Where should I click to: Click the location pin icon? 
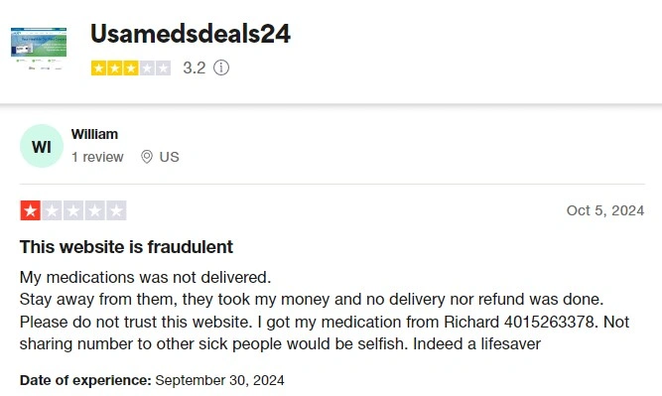pos(147,157)
